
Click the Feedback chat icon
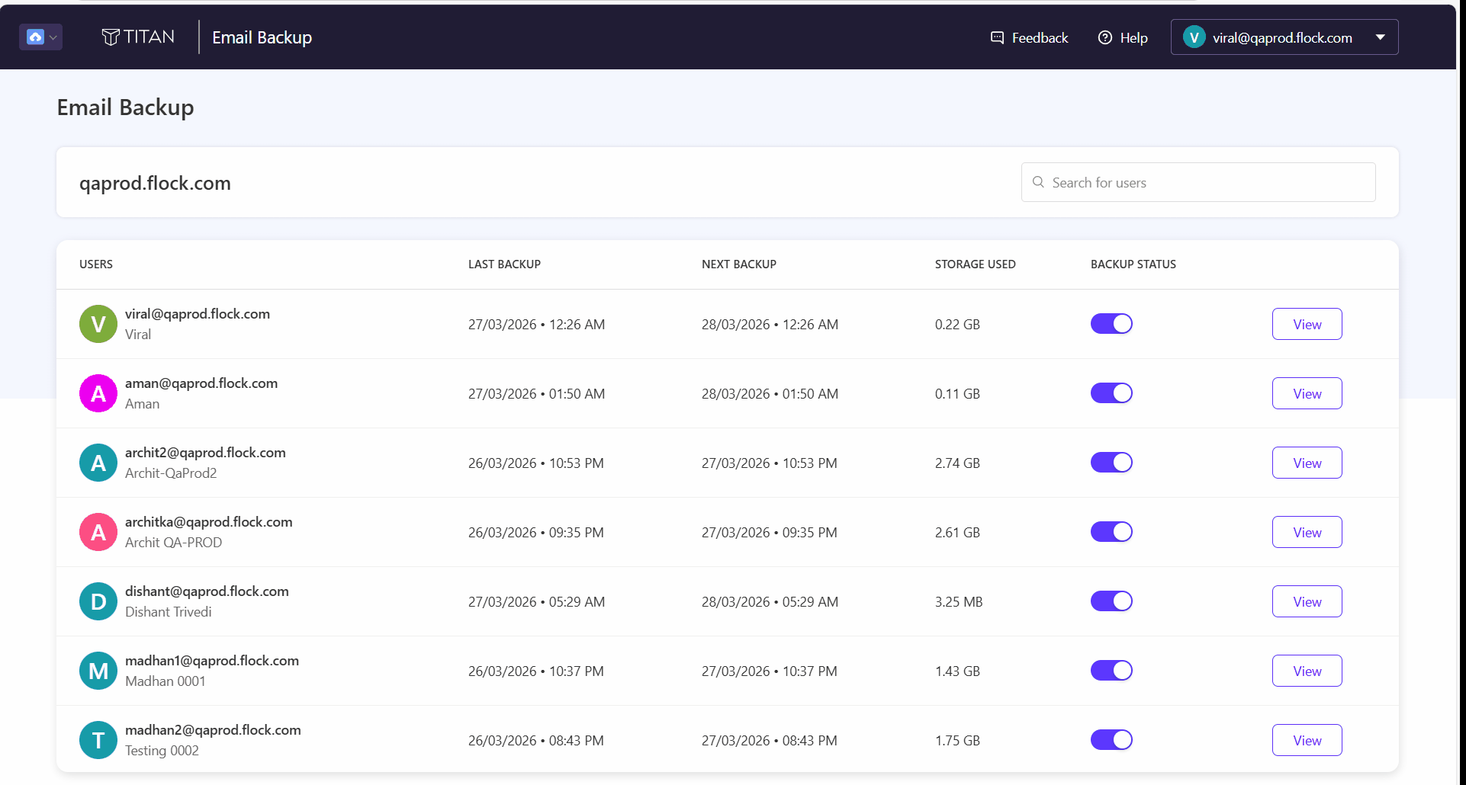997,37
